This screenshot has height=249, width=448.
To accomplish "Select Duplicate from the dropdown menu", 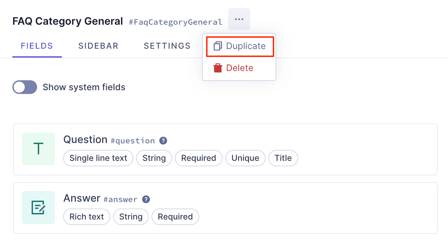I will pos(246,46).
